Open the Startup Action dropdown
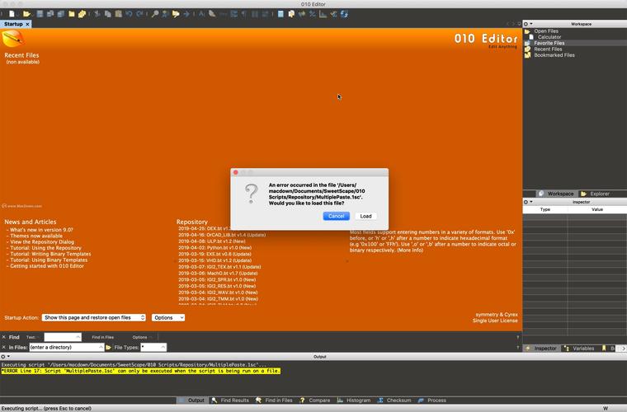 93,317
